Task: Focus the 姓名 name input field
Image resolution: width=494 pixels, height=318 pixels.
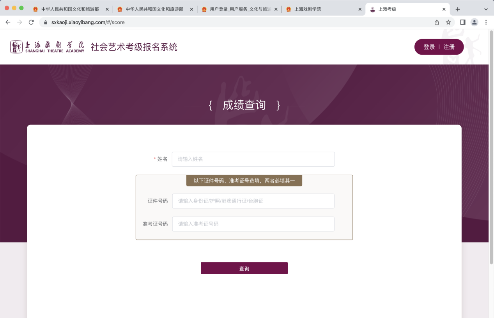Action: click(253, 159)
